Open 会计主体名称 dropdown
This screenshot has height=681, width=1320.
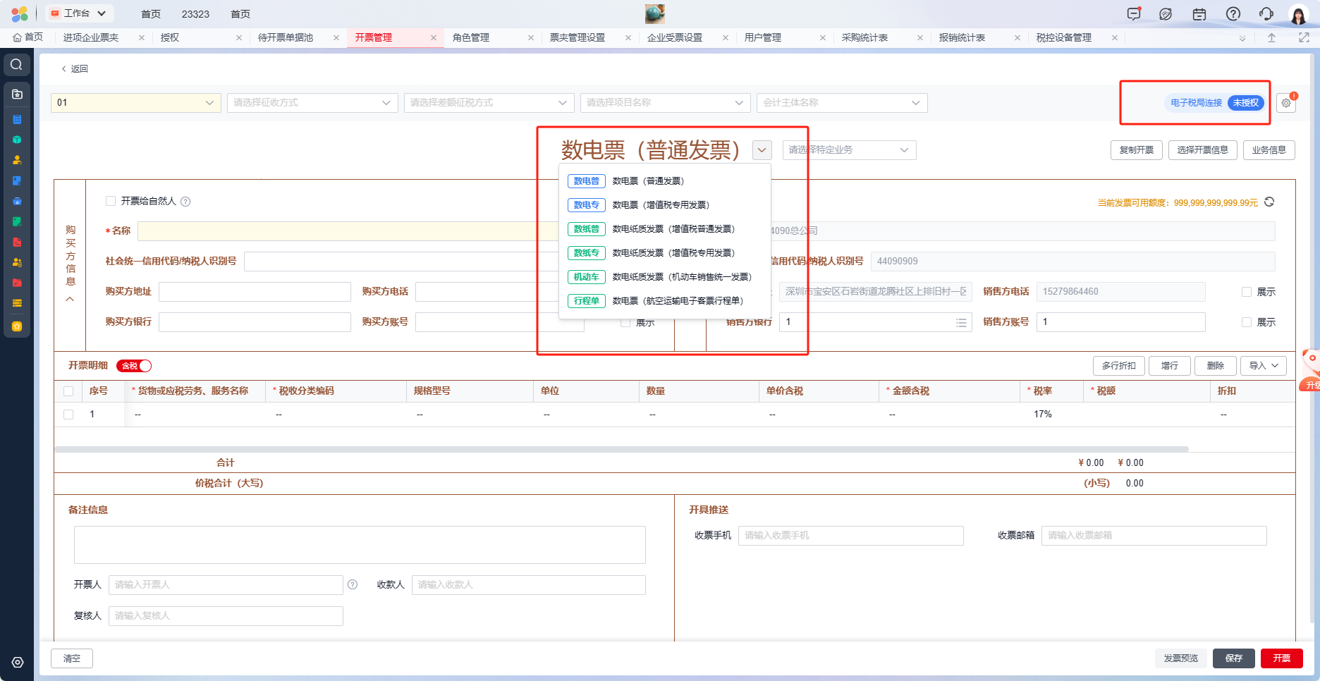click(x=842, y=103)
